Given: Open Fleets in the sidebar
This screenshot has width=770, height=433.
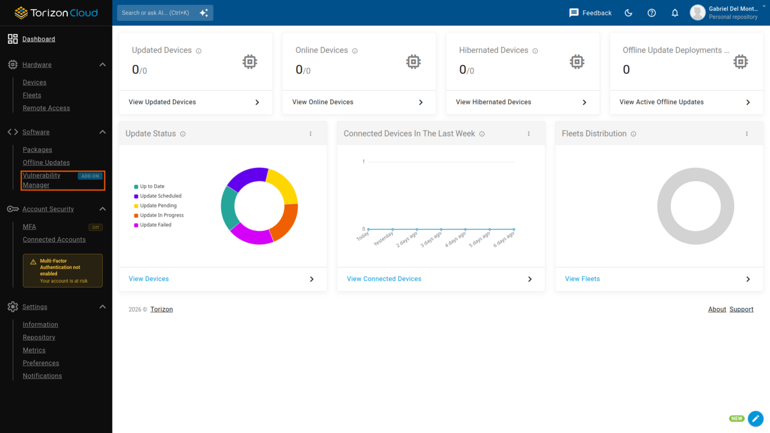Looking at the screenshot, I should tap(32, 95).
